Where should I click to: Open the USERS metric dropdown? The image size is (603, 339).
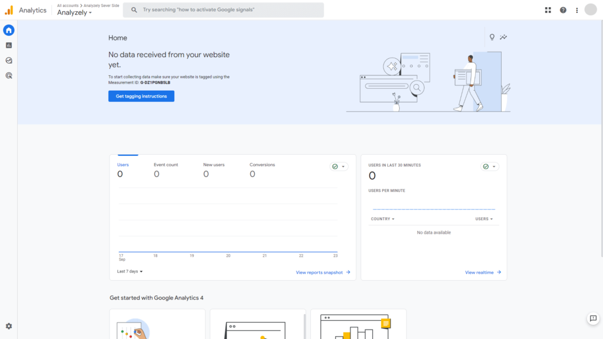tap(484, 219)
